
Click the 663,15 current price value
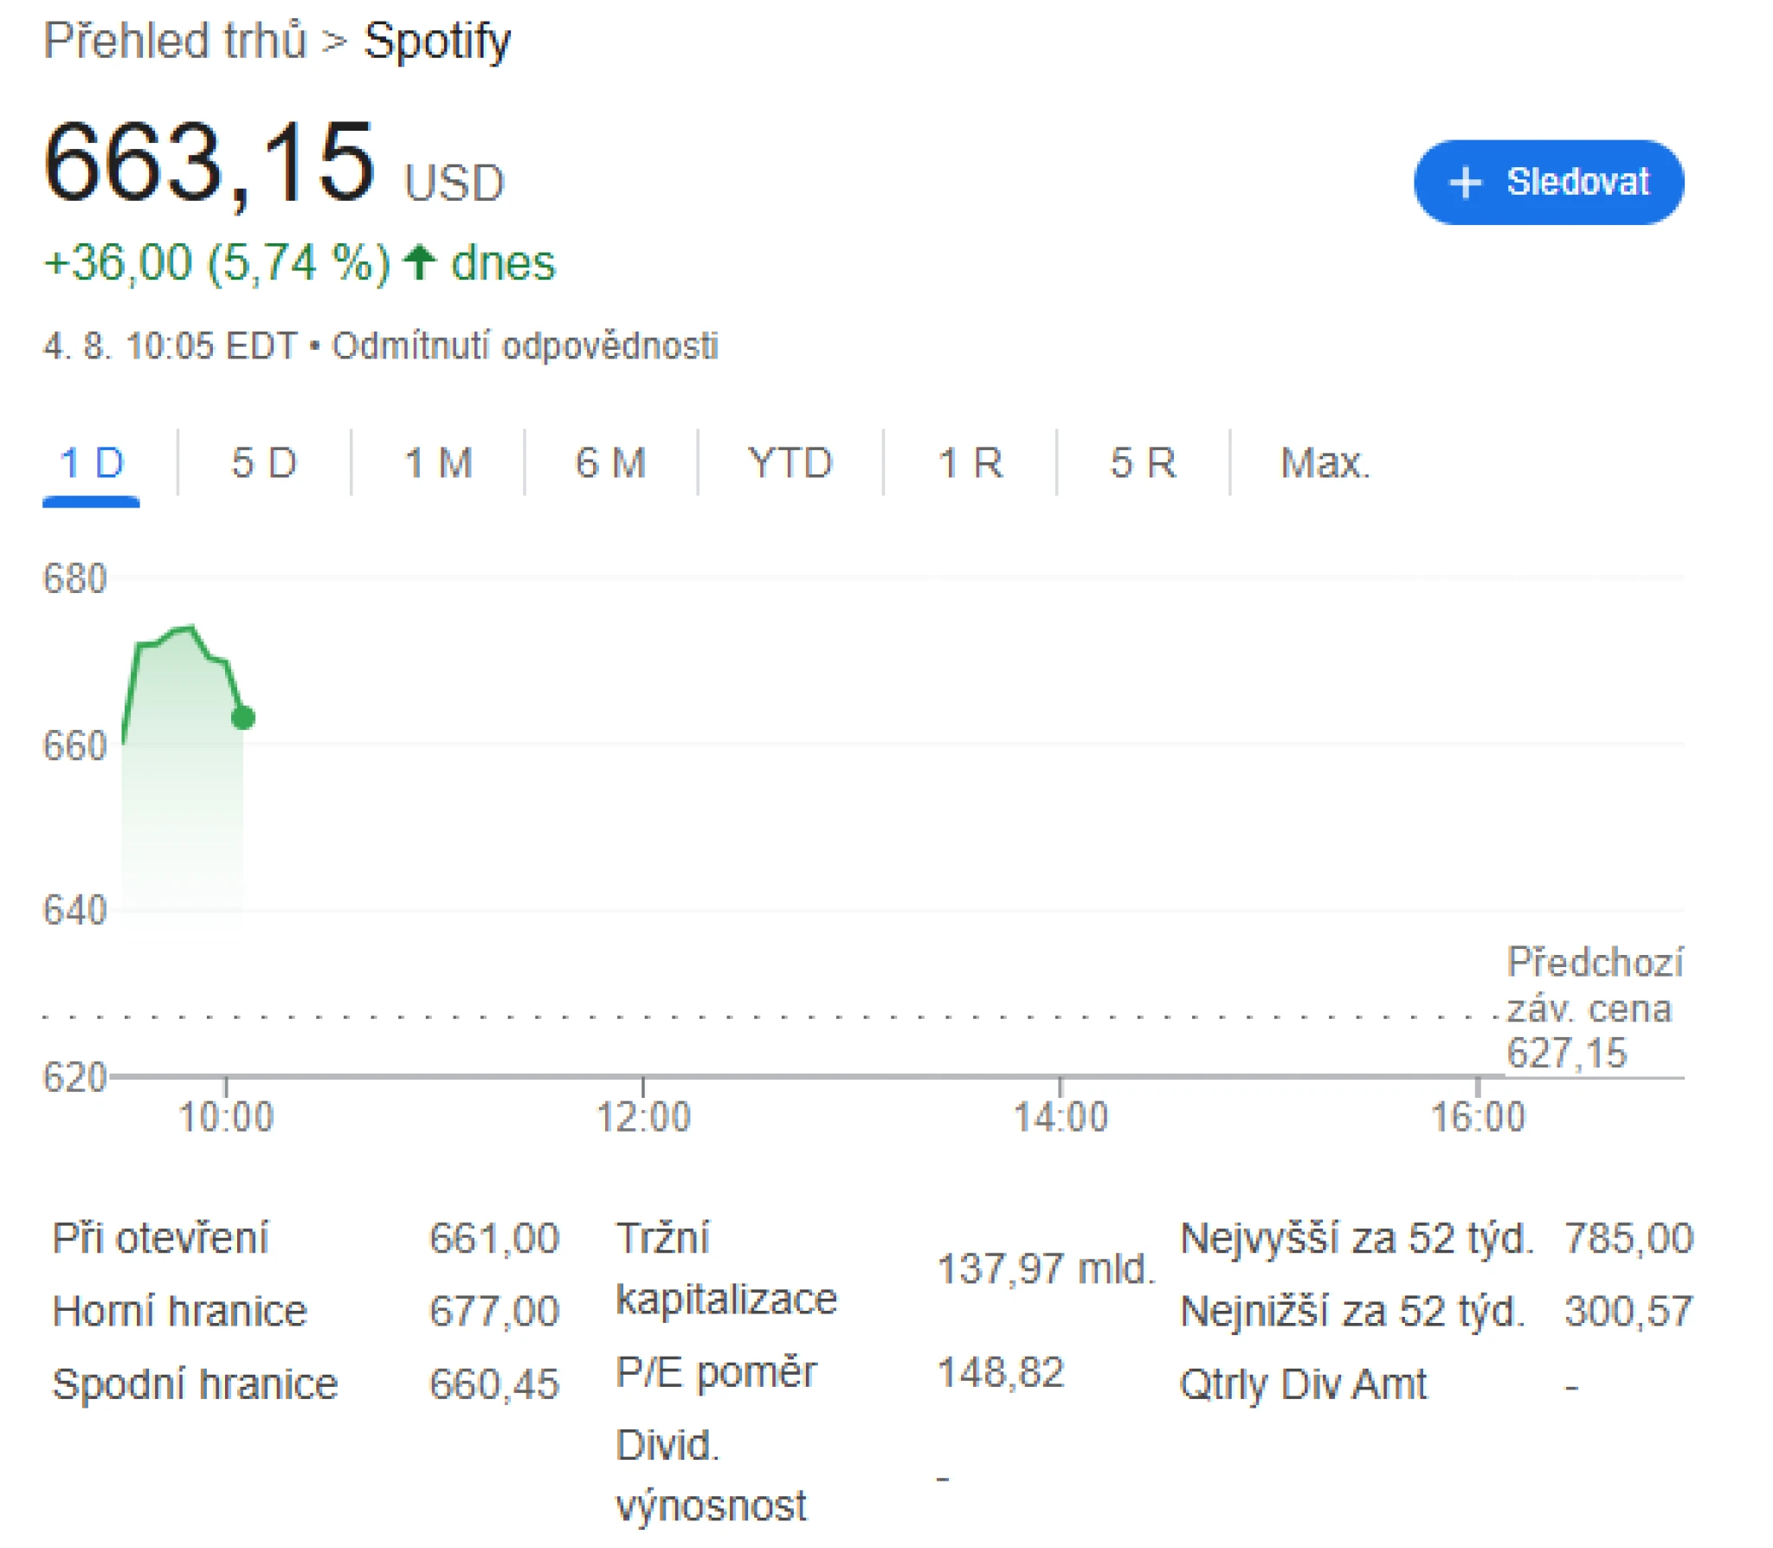coord(209,163)
